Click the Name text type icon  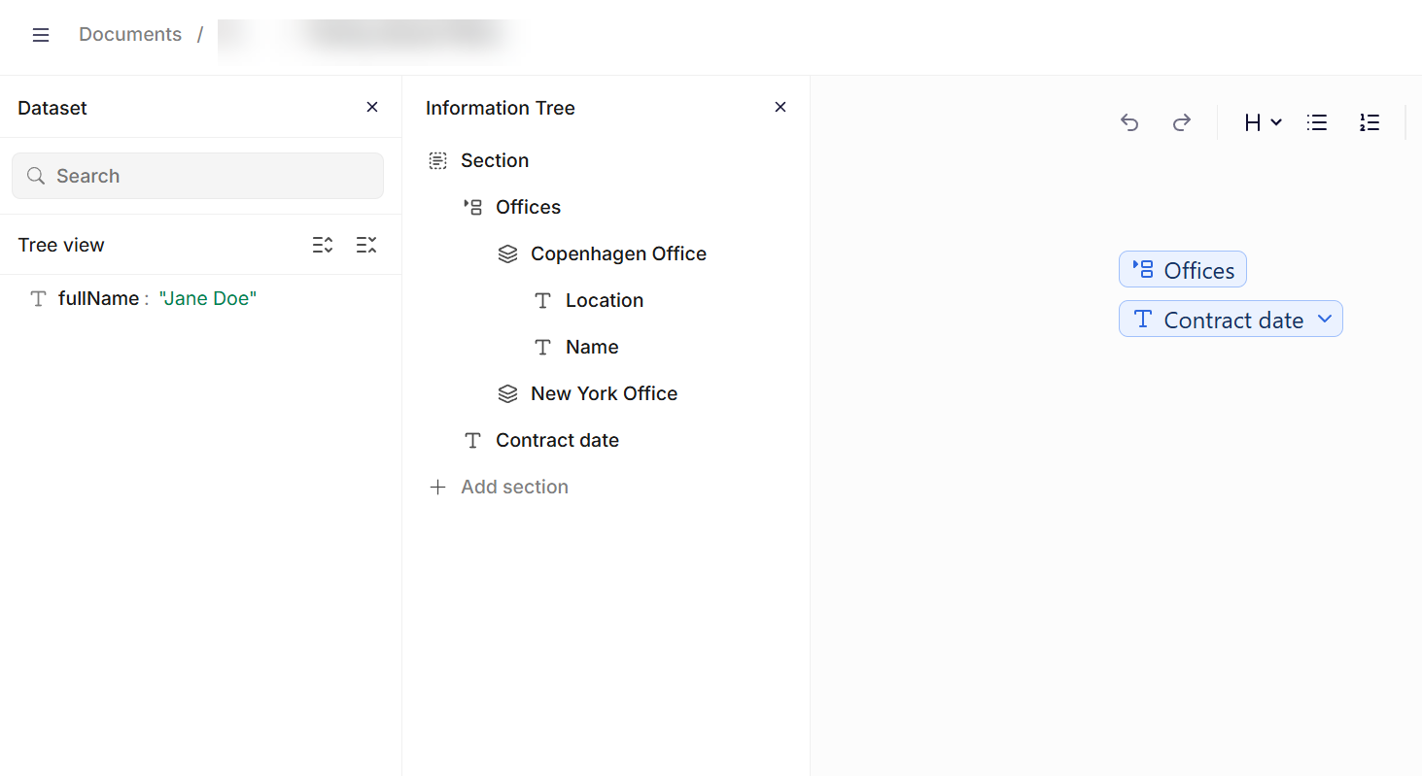point(543,348)
